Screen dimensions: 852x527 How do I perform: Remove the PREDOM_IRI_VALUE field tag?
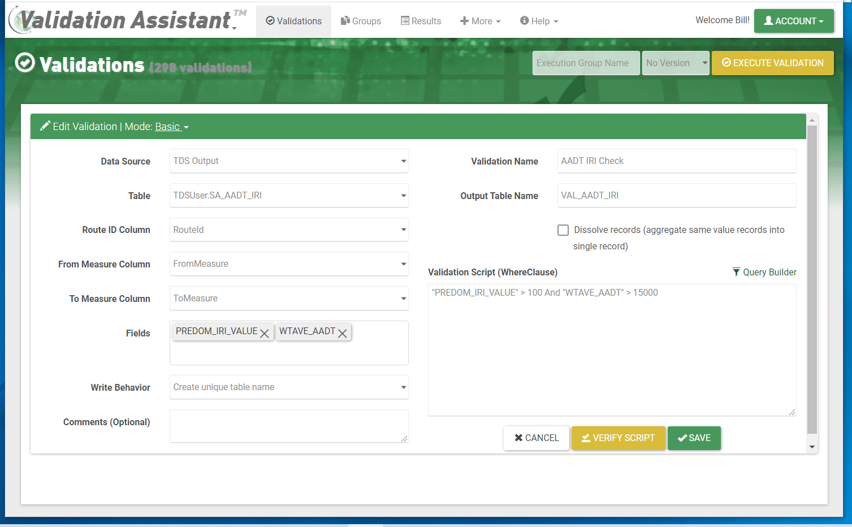(x=264, y=334)
